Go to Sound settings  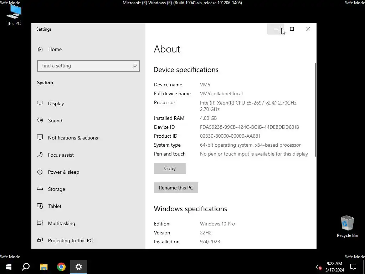(88, 121)
